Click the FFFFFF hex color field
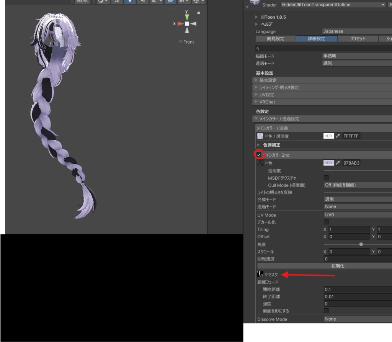The image size is (392, 342). click(x=351, y=136)
